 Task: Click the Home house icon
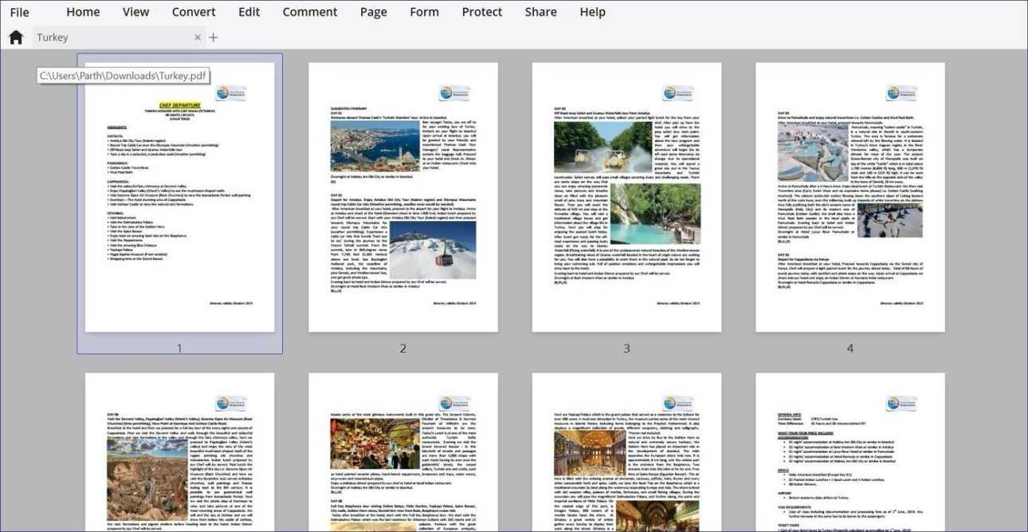tap(15, 37)
